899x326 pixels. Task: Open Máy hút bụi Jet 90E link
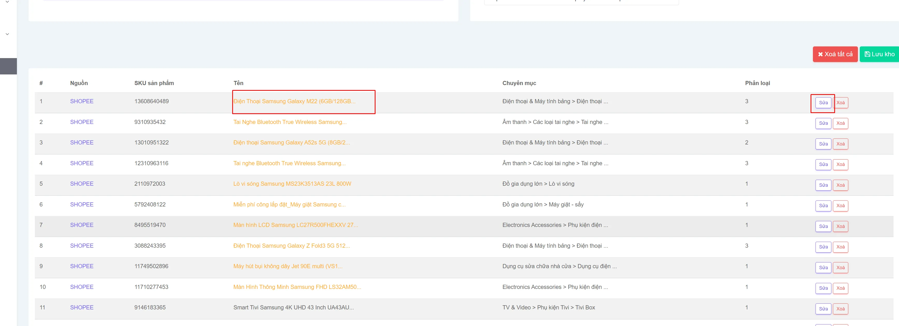point(288,266)
